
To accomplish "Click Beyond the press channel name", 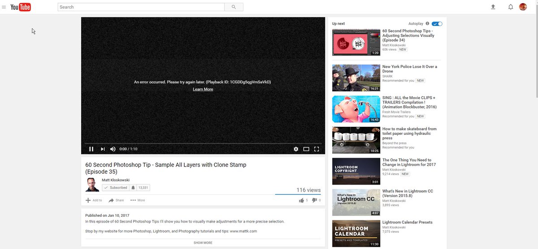I will 395,143.
